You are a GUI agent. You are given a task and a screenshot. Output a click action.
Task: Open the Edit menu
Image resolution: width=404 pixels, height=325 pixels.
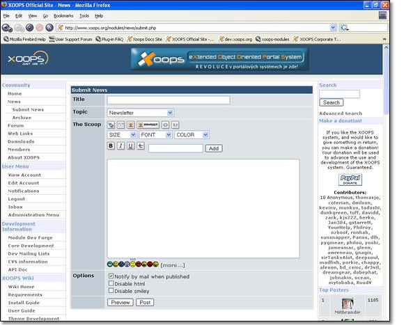[19, 16]
